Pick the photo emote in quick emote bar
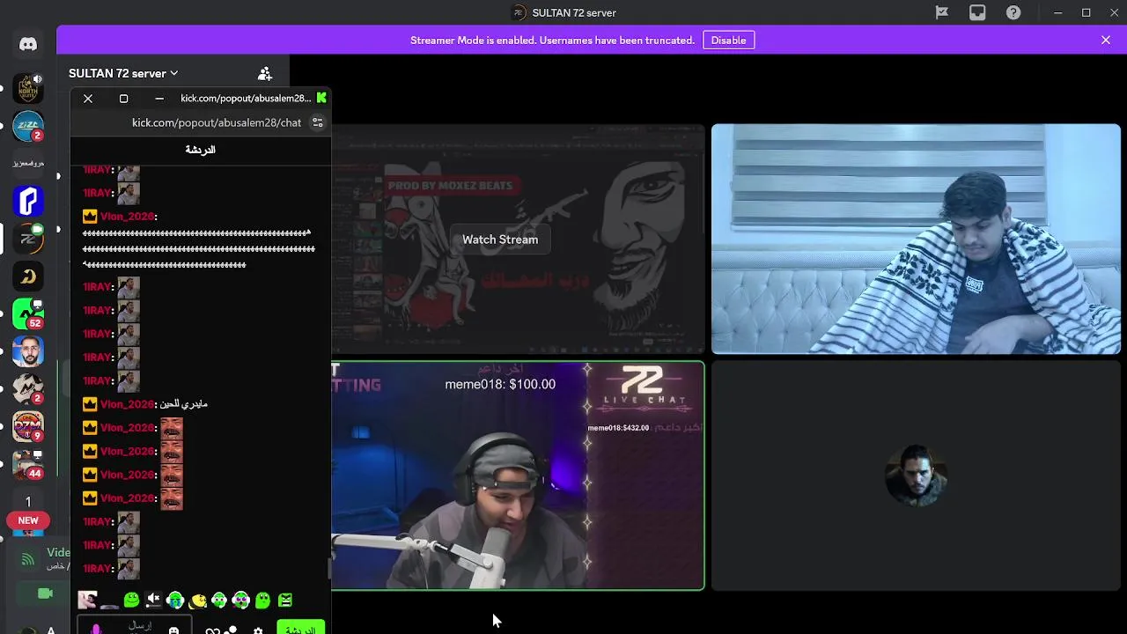 pos(87,601)
